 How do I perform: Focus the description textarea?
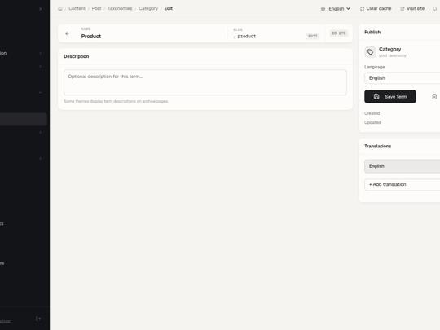pyautogui.click(x=205, y=82)
